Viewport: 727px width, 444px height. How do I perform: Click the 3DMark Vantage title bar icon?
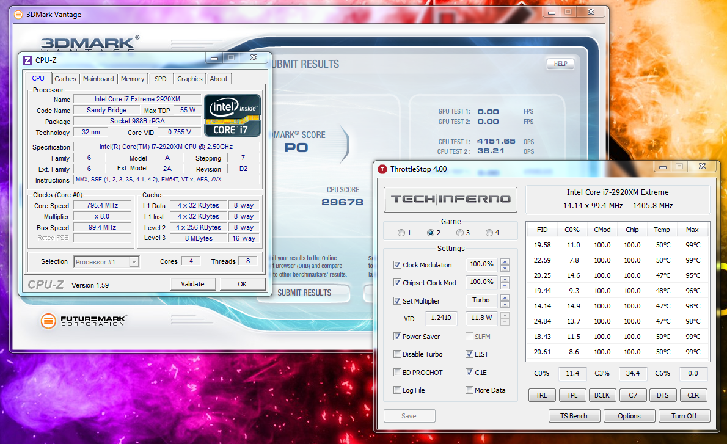tap(18, 15)
